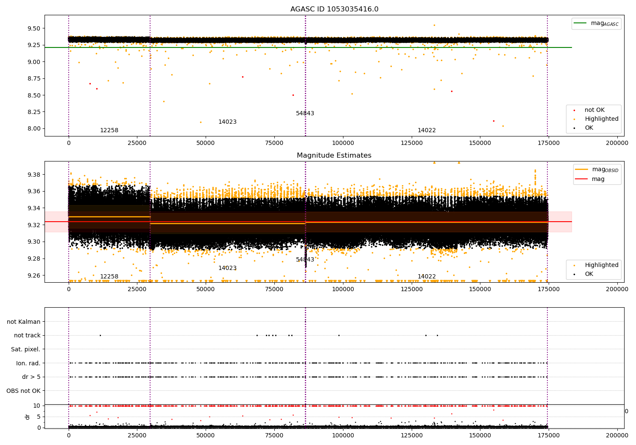
Task: Select the green mag AGASC legend line
Action: pyautogui.click(x=580, y=23)
